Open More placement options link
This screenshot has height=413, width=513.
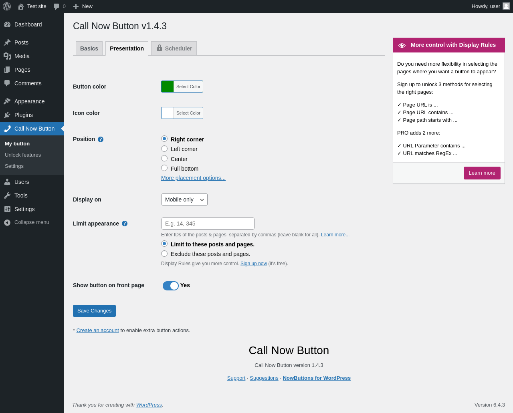tap(193, 178)
